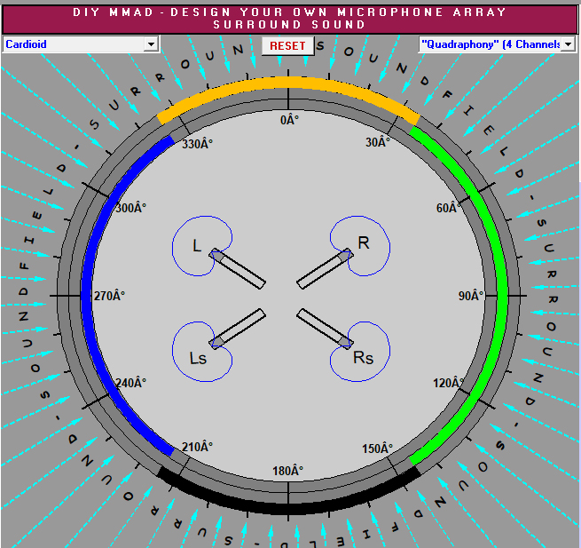
Task: Click the green right-side coverage arc
Action: 501,293
